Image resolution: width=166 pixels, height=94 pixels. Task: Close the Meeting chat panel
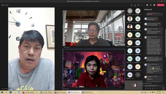(163, 10)
